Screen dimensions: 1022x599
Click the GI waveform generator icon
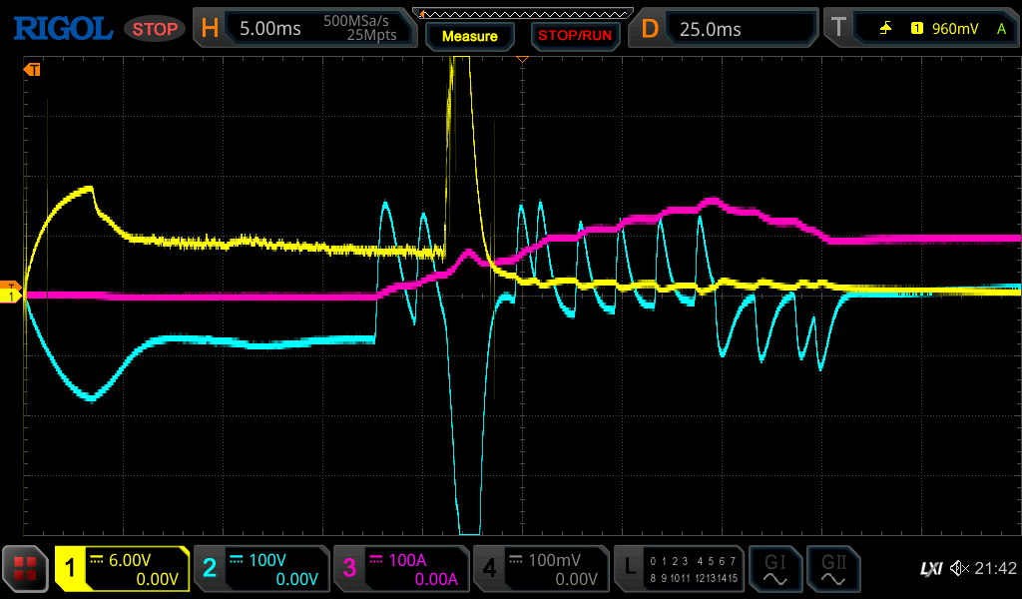click(774, 569)
